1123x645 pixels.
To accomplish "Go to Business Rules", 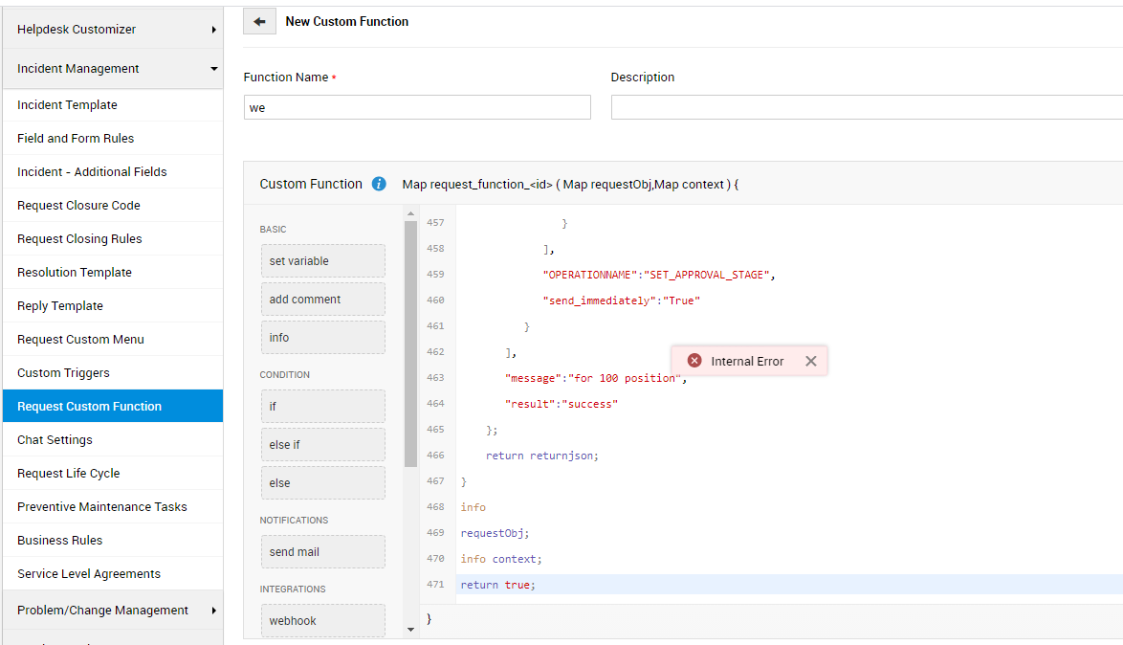I will [x=59, y=541].
